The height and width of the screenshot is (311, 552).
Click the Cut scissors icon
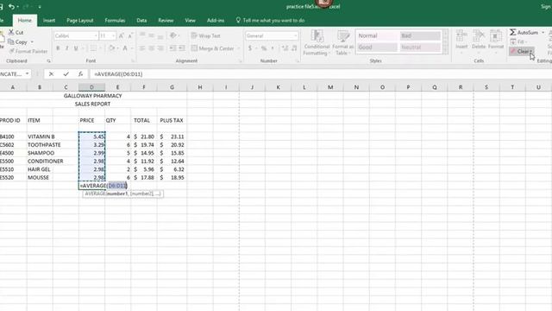[11, 32]
